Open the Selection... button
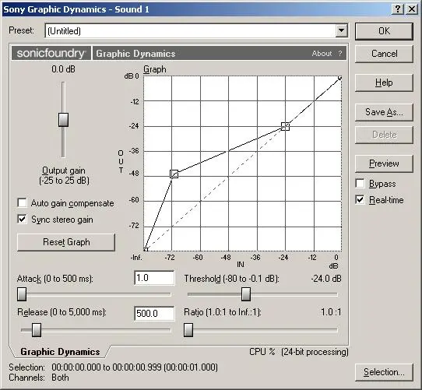Screen dimensions: 422x390 pyautogui.click(x=384, y=372)
